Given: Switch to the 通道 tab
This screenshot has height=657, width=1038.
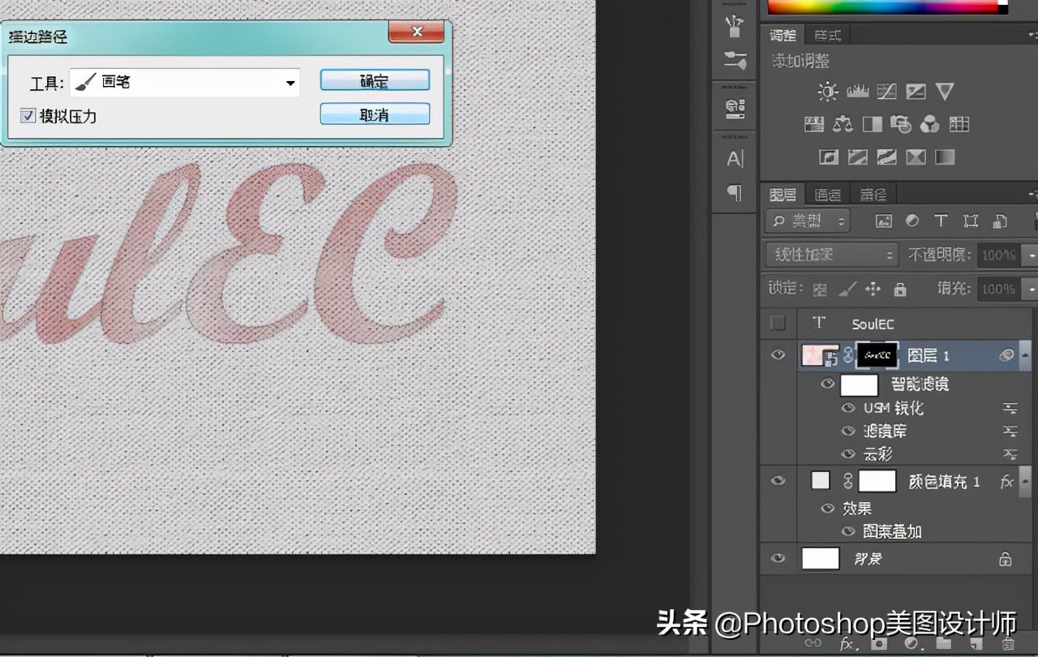Looking at the screenshot, I should 827,195.
